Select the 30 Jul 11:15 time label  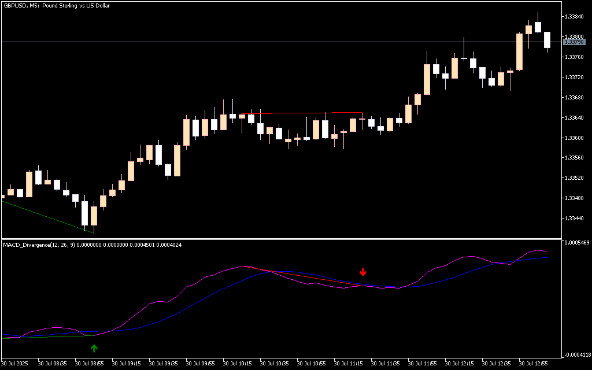pos(348,364)
